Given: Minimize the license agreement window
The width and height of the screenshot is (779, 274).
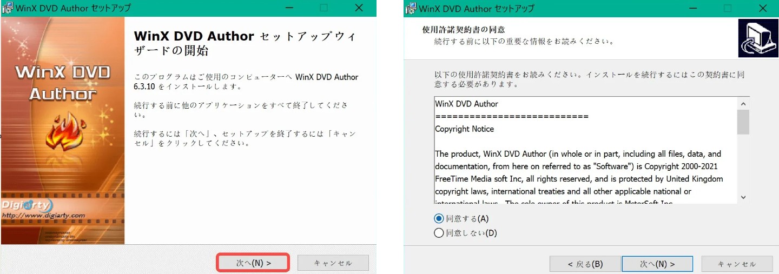Looking at the screenshot, I should click(x=692, y=8).
